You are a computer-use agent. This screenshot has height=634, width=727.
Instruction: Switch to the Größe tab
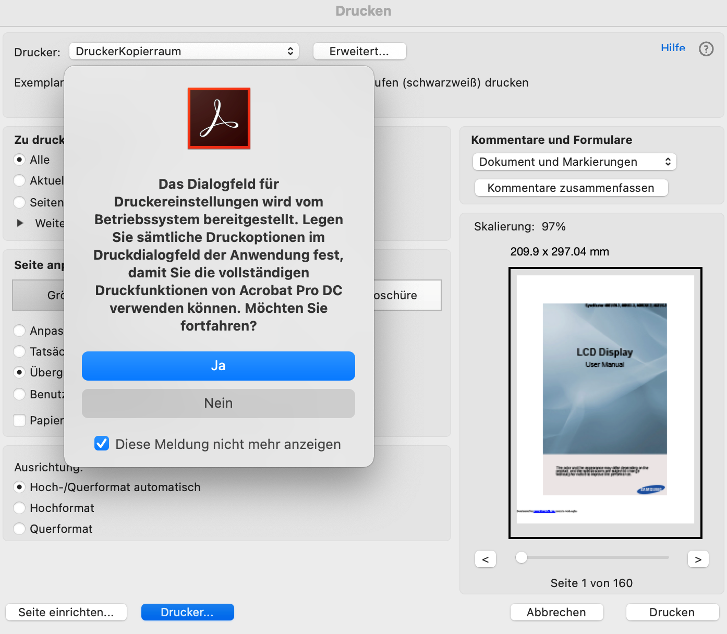click(x=39, y=295)
